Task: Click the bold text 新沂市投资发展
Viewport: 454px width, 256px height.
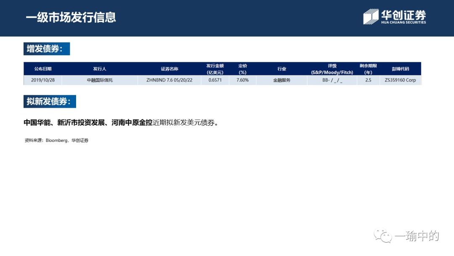Action: pyautogui.click(x=81, y=123)
